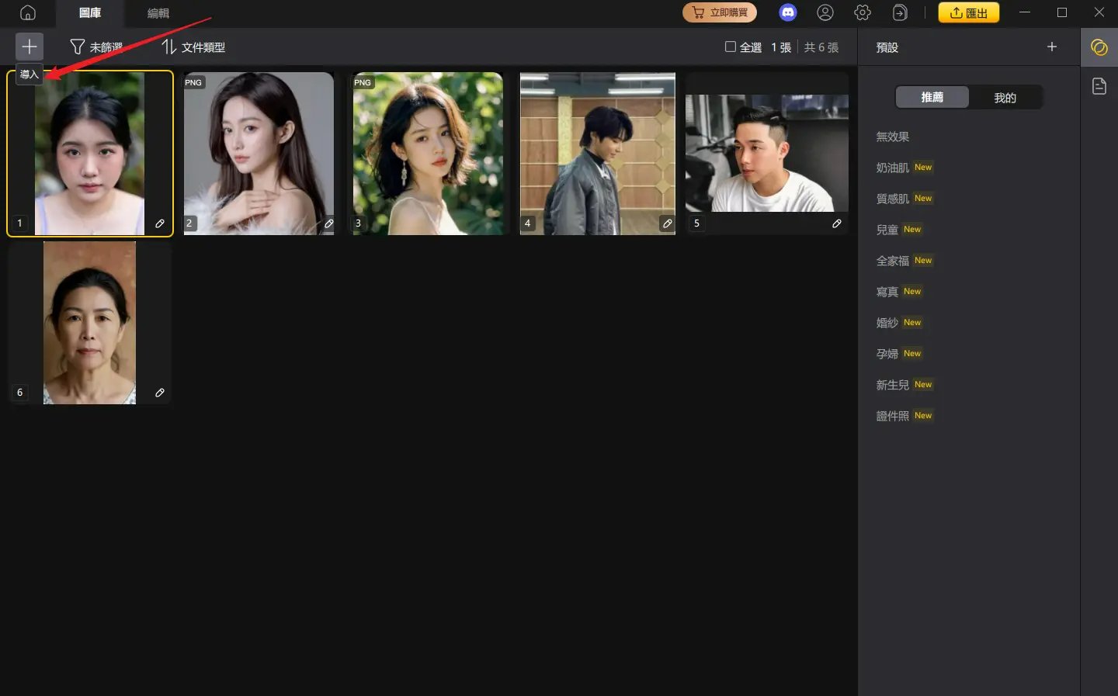Open the home page icon
Viewport: 1118px width, 696px height.
coord(29,12)
